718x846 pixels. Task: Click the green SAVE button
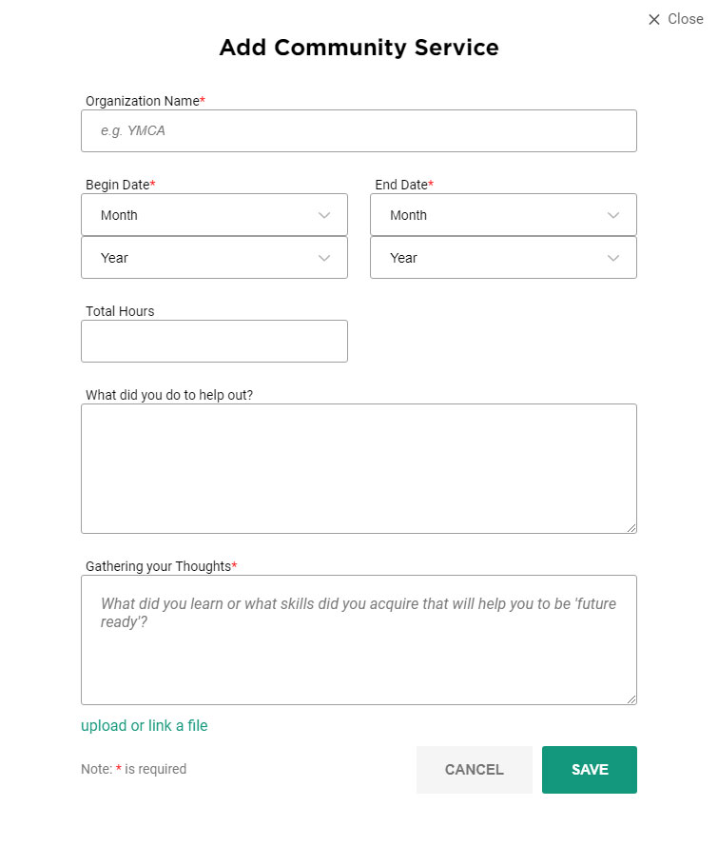[x=590, y=769]
